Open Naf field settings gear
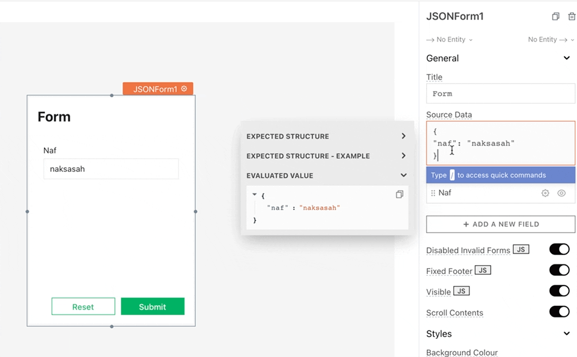This screenshot has height=357, width=577. pos(545,193)
